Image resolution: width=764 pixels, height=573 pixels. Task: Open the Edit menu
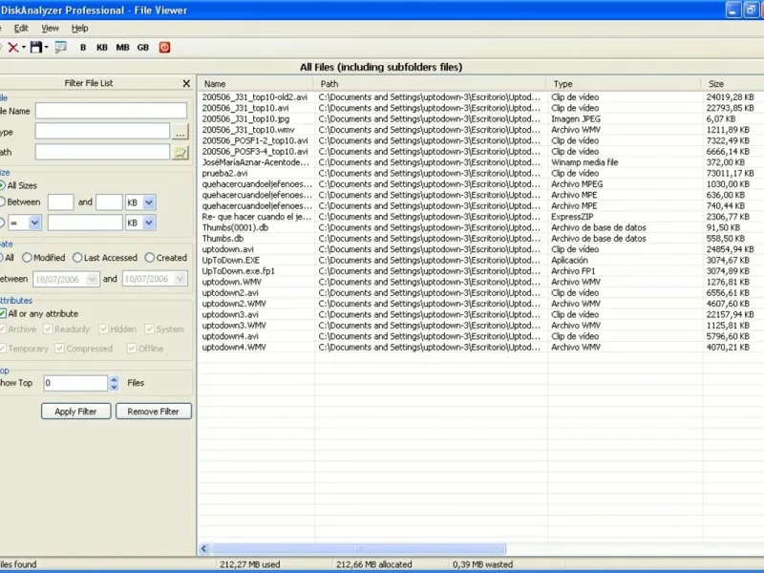click(x=21, y=29)
